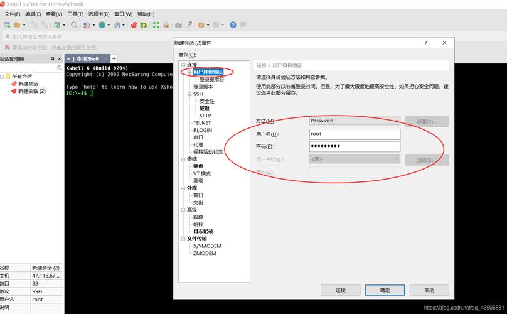Select TELNET in the category tree
The image size is (507, 314).
202,123
